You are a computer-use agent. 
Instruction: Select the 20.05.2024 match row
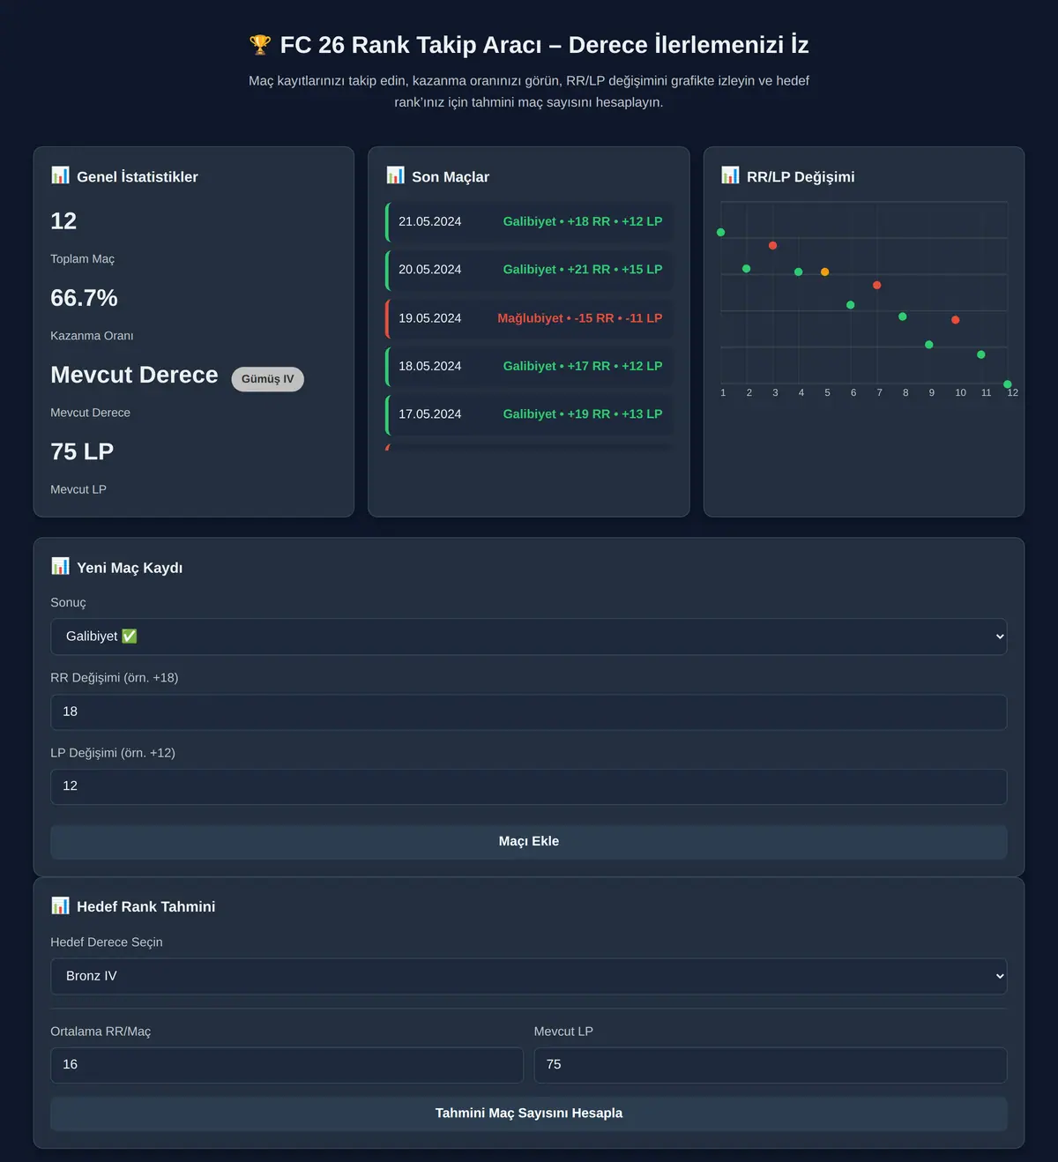coord(529,270)
